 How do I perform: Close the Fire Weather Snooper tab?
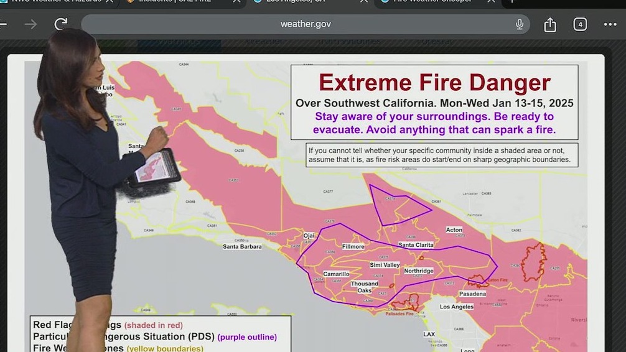491,1
